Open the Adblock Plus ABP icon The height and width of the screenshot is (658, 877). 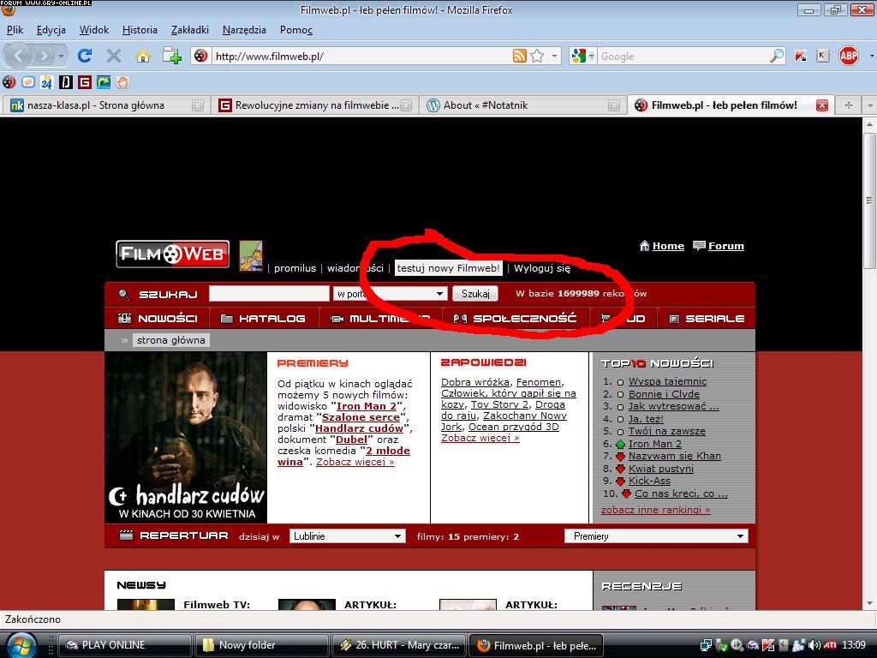coord(849,56)
